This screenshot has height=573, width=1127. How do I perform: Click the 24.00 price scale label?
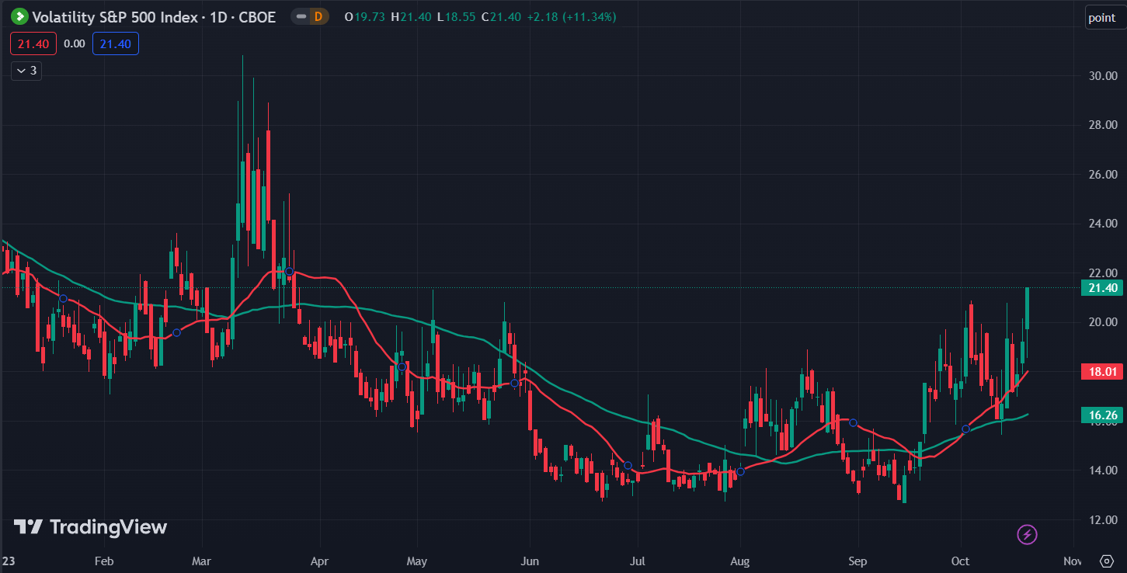pos(1103,224)
